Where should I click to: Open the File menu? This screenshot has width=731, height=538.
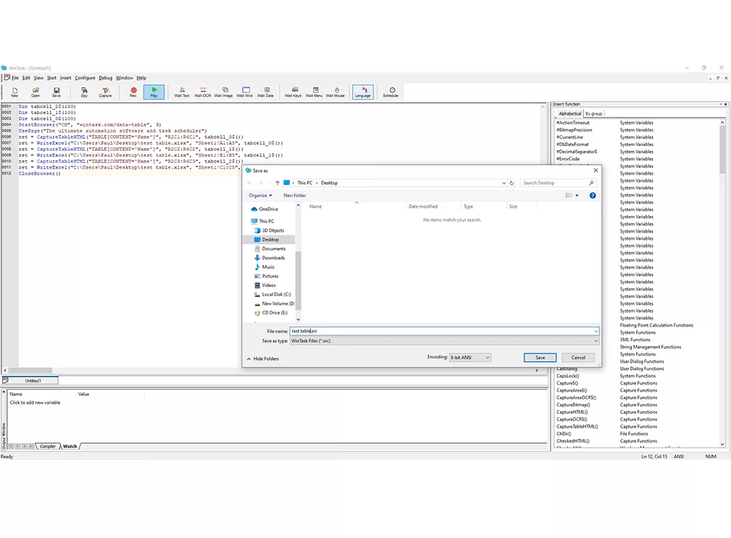(15, 78)
